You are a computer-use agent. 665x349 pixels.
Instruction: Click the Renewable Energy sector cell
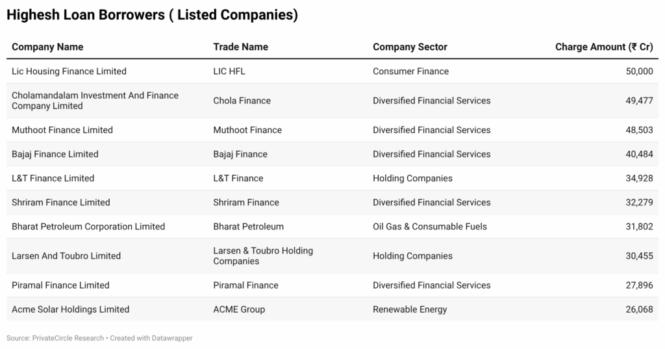coord(410,309)
